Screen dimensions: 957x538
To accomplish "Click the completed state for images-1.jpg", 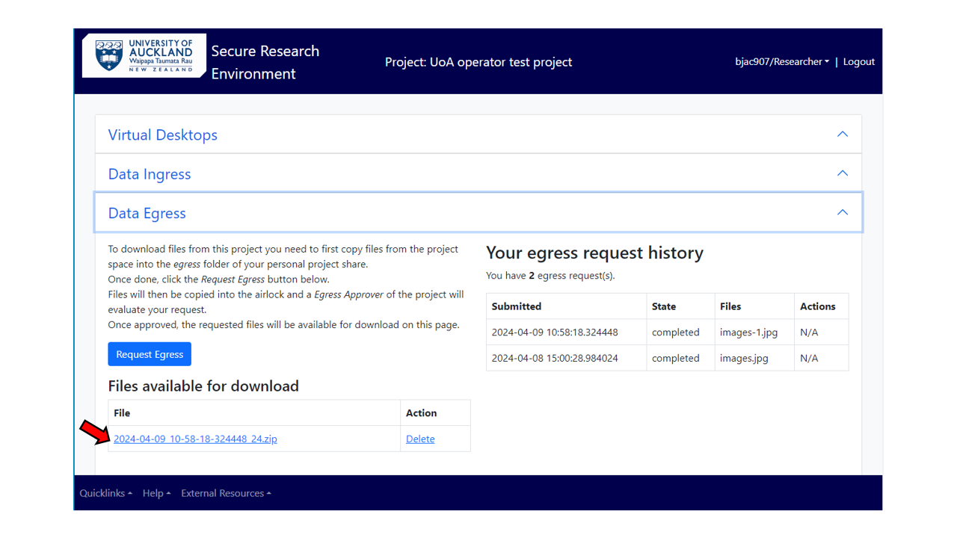I will 680,332.
